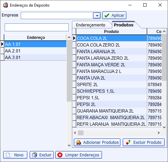Click the eraser icon on Excluir Produto
This screenshot has width=168, height=162.
[128, 142]
